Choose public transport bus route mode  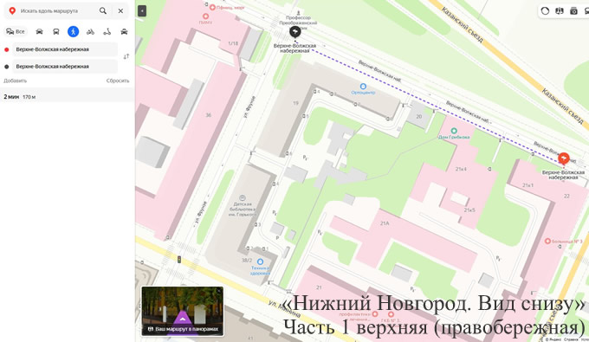click(56, 31)
